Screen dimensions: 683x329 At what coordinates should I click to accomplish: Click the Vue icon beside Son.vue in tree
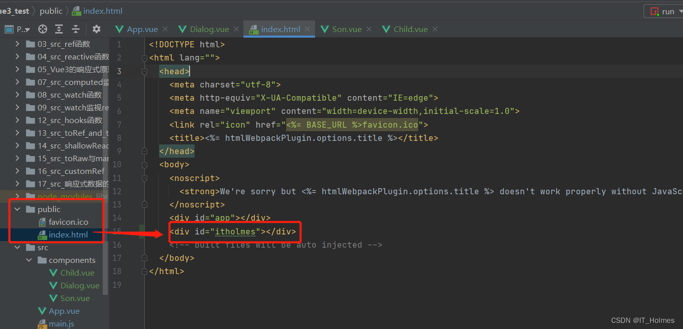tap(53, 298)
